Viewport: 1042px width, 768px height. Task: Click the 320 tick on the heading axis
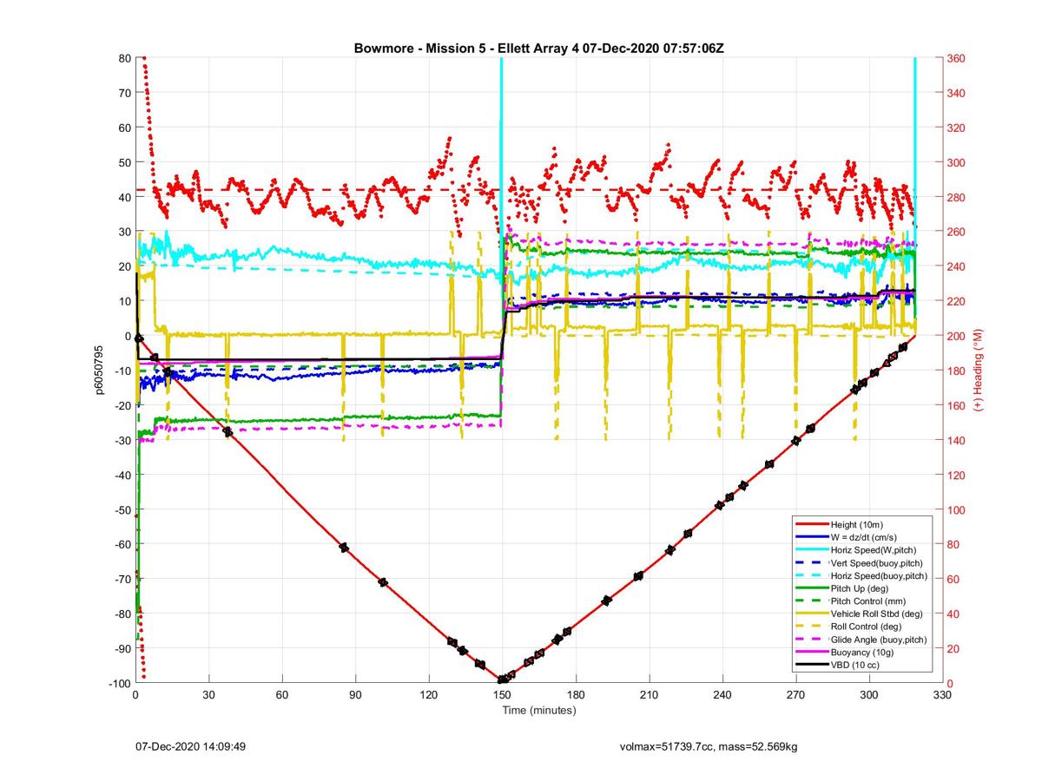[x=956, y=128]
